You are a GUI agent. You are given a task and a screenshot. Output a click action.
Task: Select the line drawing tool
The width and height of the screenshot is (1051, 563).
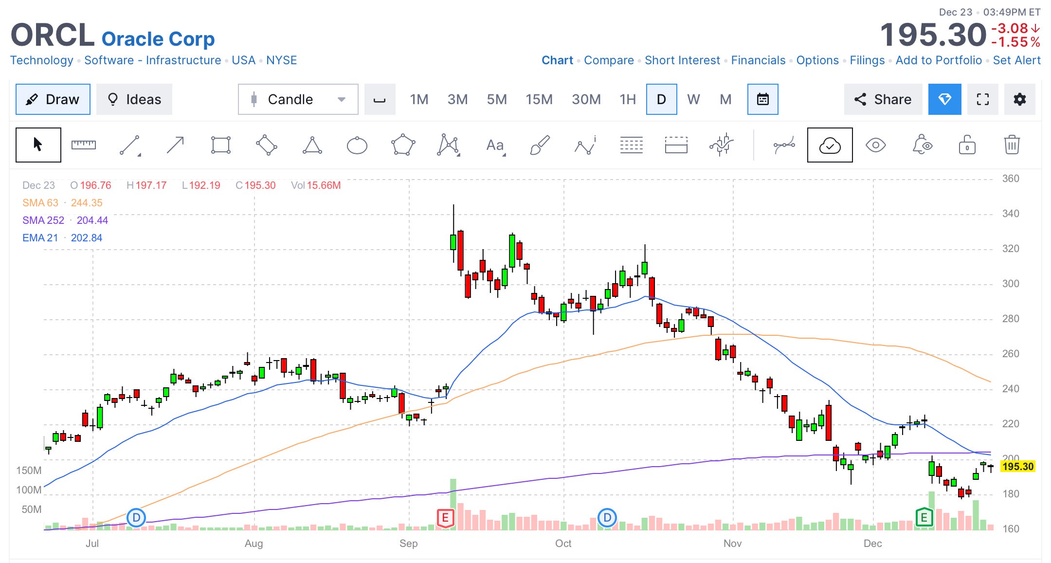130,145
